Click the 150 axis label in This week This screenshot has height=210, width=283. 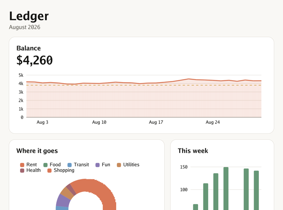[x=184, y=167]
